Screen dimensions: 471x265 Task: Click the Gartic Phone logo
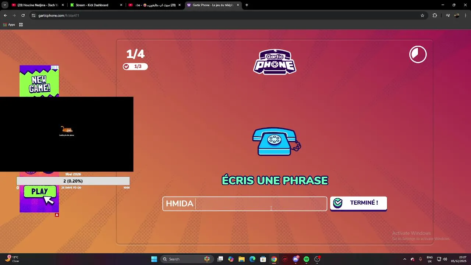[x=275, y=62]
